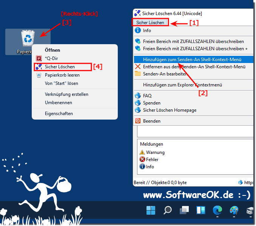Click the red Fehler error icon

coord(142,159)
